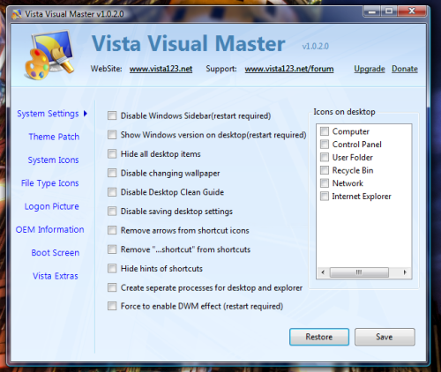Viewport: 441px width, 372px height.
Task: Tick Disable changing wallpaper option
Action: point(112,173)
